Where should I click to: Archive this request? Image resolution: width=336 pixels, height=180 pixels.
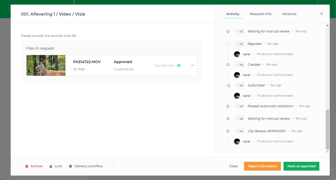pyautogui.click(x=34, y=166)
